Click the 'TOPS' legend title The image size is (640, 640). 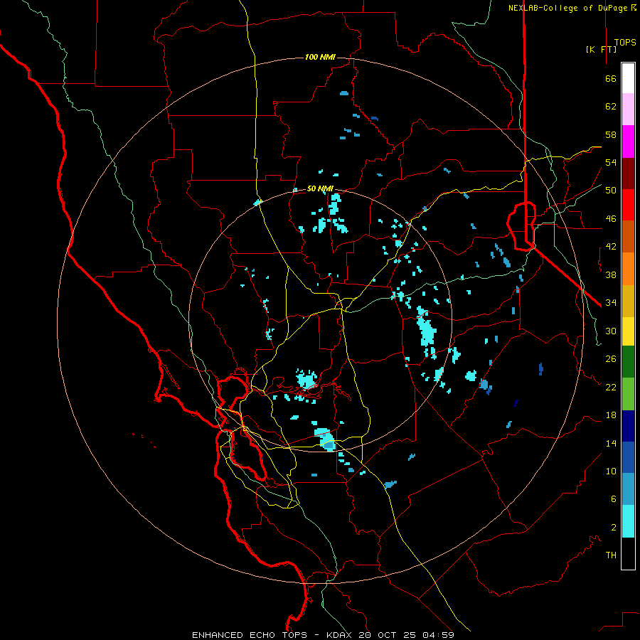point(625,43)
